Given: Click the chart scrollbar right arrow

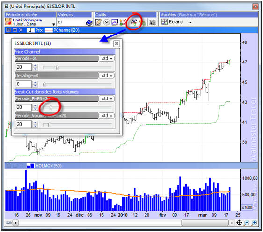Looking at the screenshot, I should (232, 223).
